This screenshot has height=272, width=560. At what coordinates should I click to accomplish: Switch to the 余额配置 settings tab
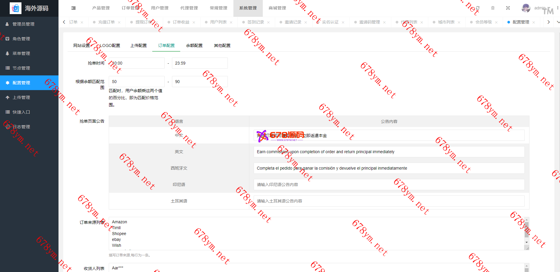coord(194,45)
